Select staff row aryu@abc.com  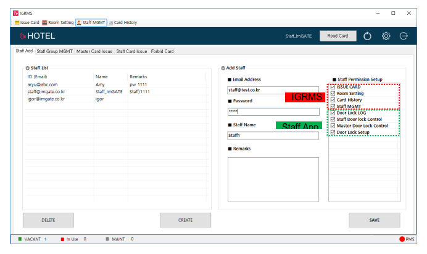[116, 84]
